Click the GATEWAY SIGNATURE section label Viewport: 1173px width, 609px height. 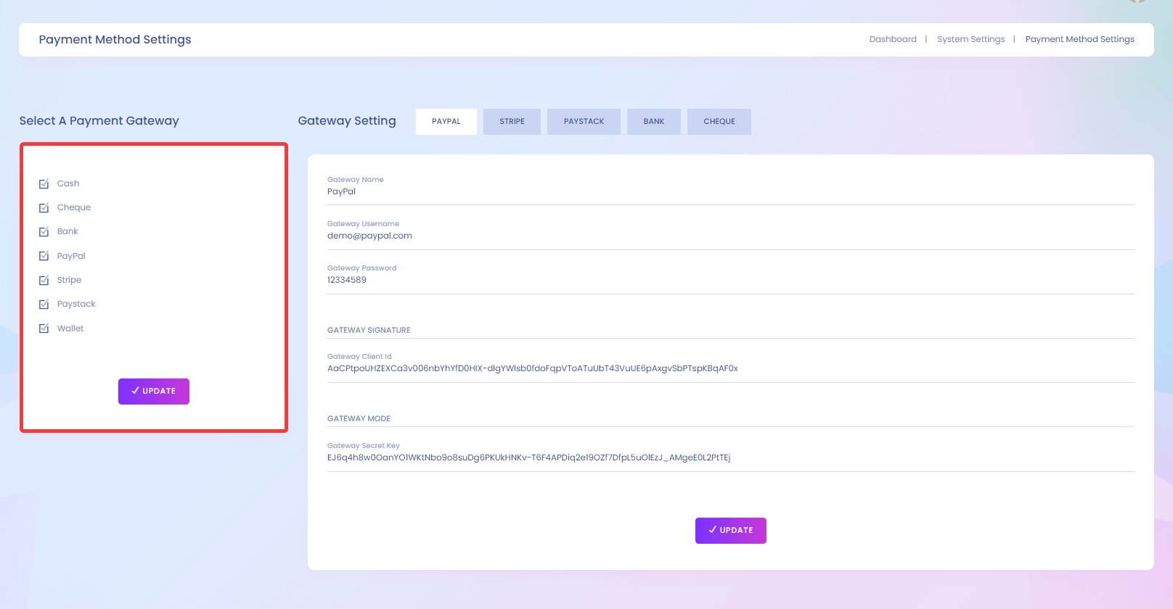coord(369,331)
